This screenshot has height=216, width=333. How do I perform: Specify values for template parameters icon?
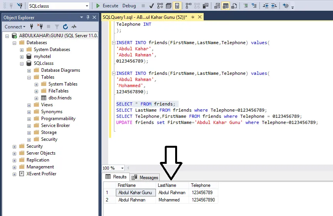(x=286, y=6)
